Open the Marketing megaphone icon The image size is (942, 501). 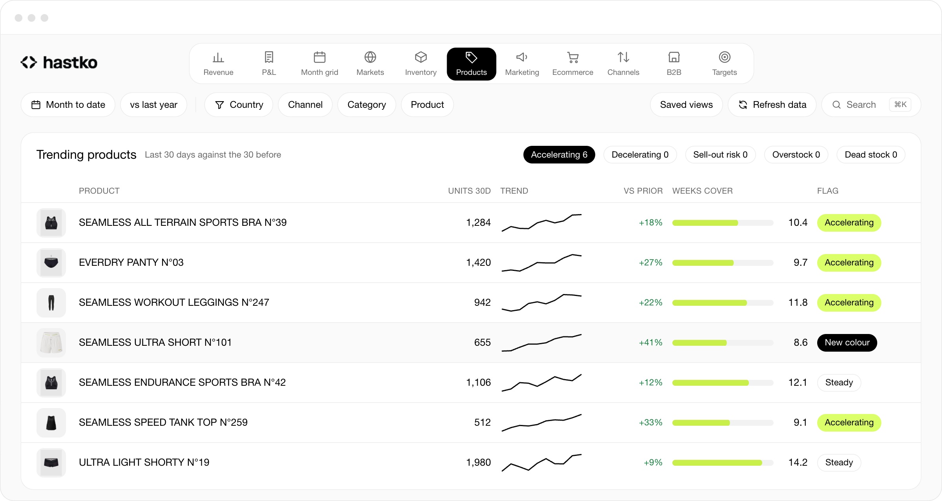522,57
